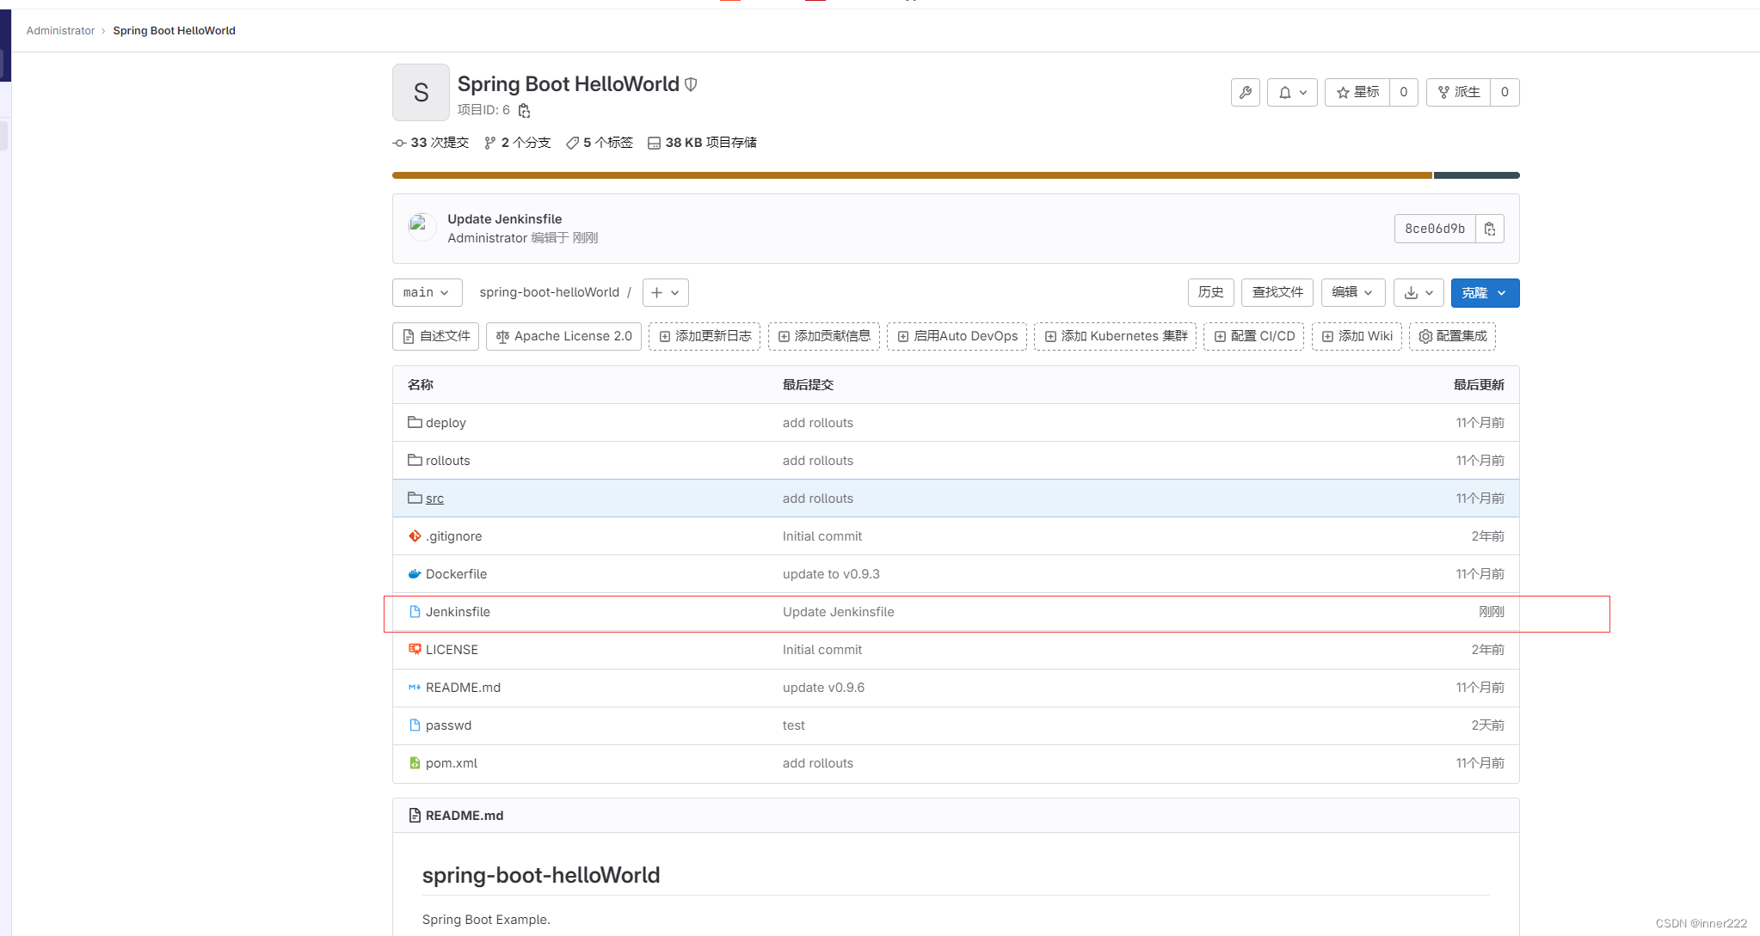Open the pom.xml file
The image size is (1760, 936).
click(451, 763)
